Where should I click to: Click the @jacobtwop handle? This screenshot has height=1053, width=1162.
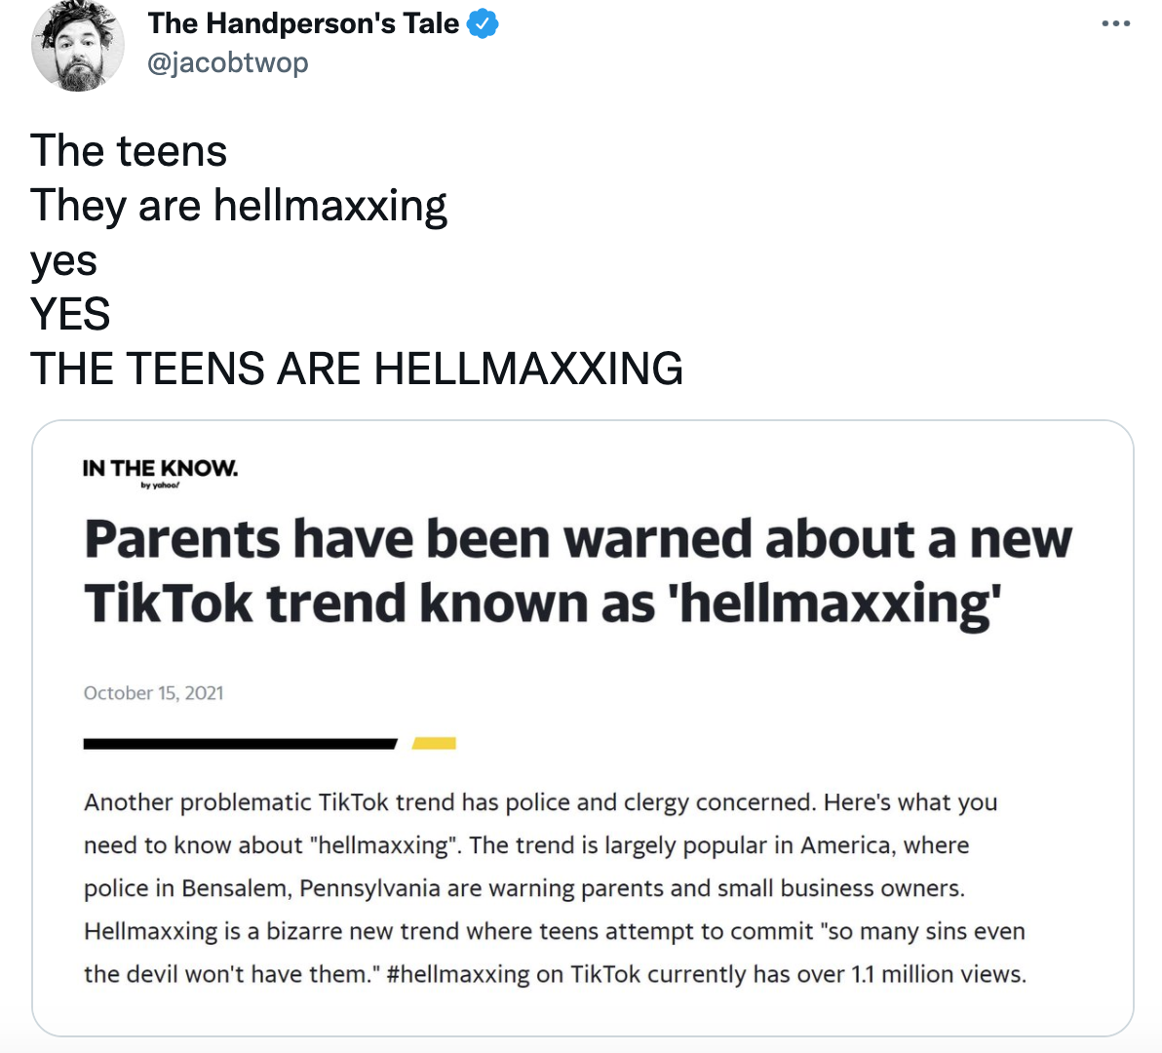[x=230, y=60]
